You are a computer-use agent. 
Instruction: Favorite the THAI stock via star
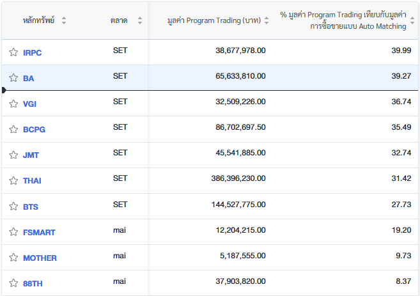pyautogui.click(x=13, y=181)
